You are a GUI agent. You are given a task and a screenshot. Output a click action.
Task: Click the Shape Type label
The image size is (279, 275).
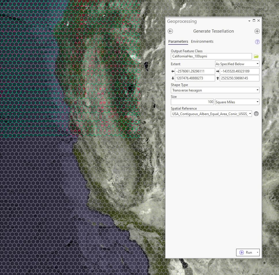[x=179, y=85]
